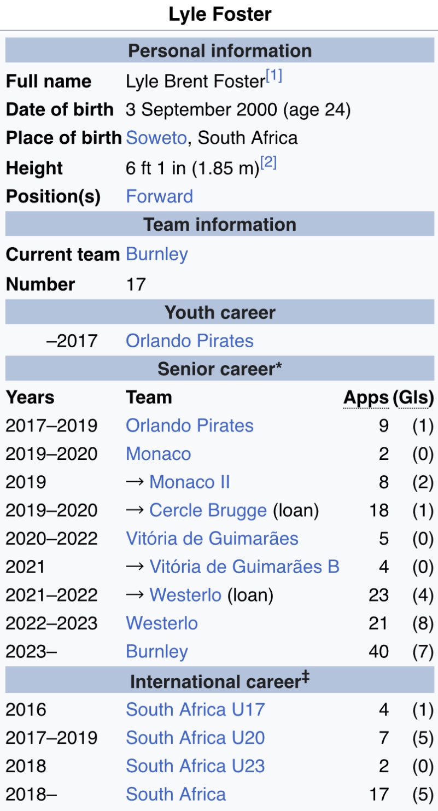The image size is (438, 811).
Task: Click reference [2] next to height
Action: coord(268,164)
